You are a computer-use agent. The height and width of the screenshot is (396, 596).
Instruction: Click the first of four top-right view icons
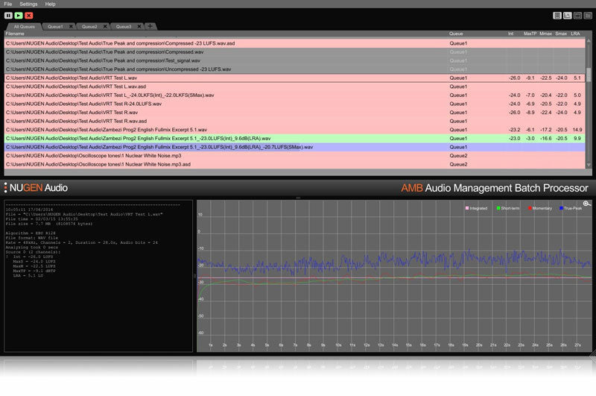pyautogui.click(x=557, y=16)
